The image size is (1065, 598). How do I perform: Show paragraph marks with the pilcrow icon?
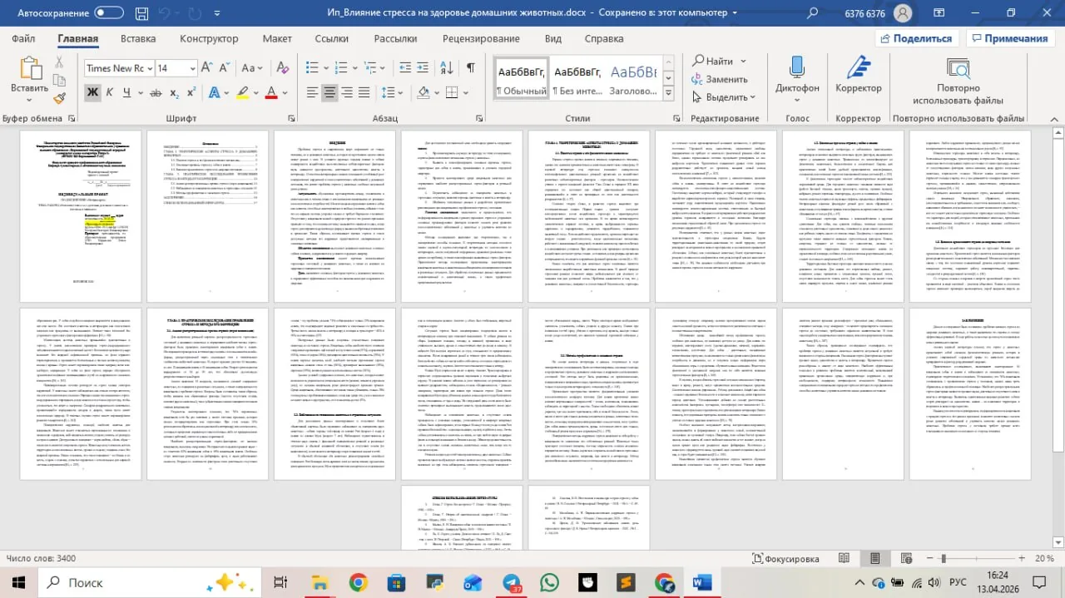pos(470,68)
